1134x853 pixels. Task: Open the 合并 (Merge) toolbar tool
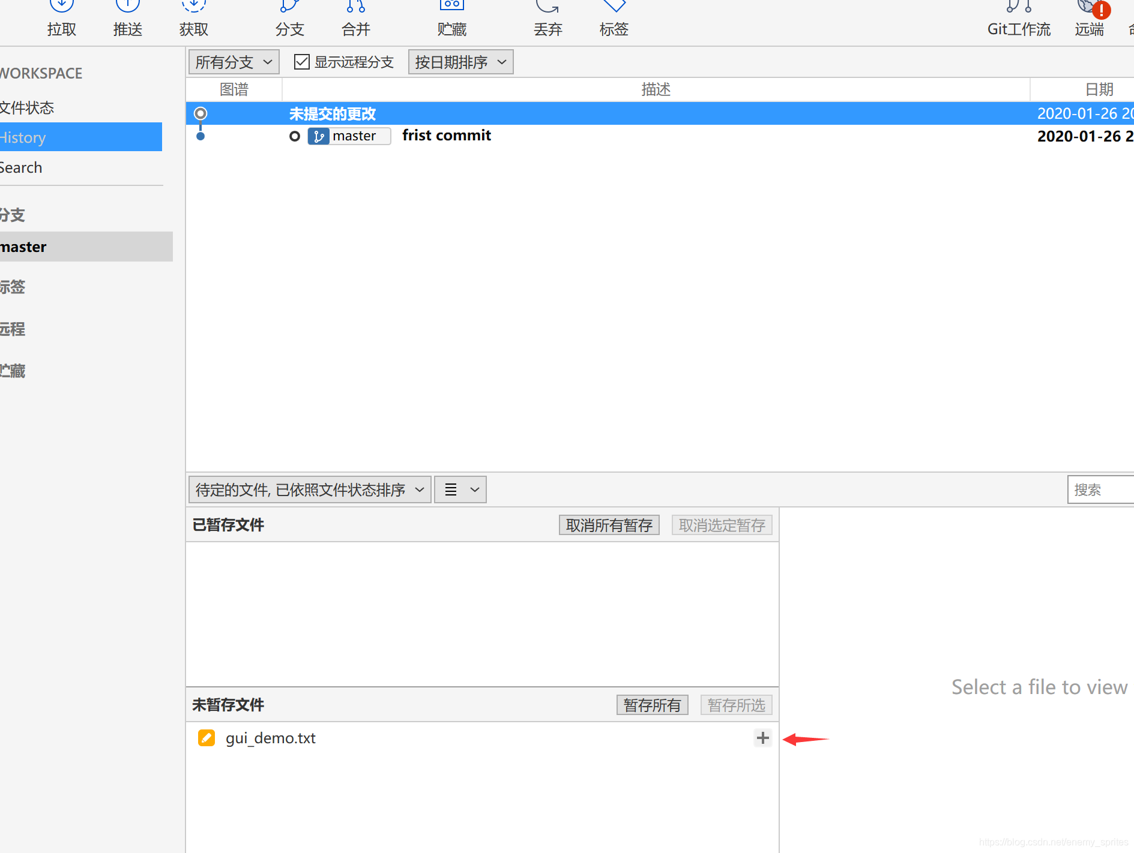[x=355, y=18]
